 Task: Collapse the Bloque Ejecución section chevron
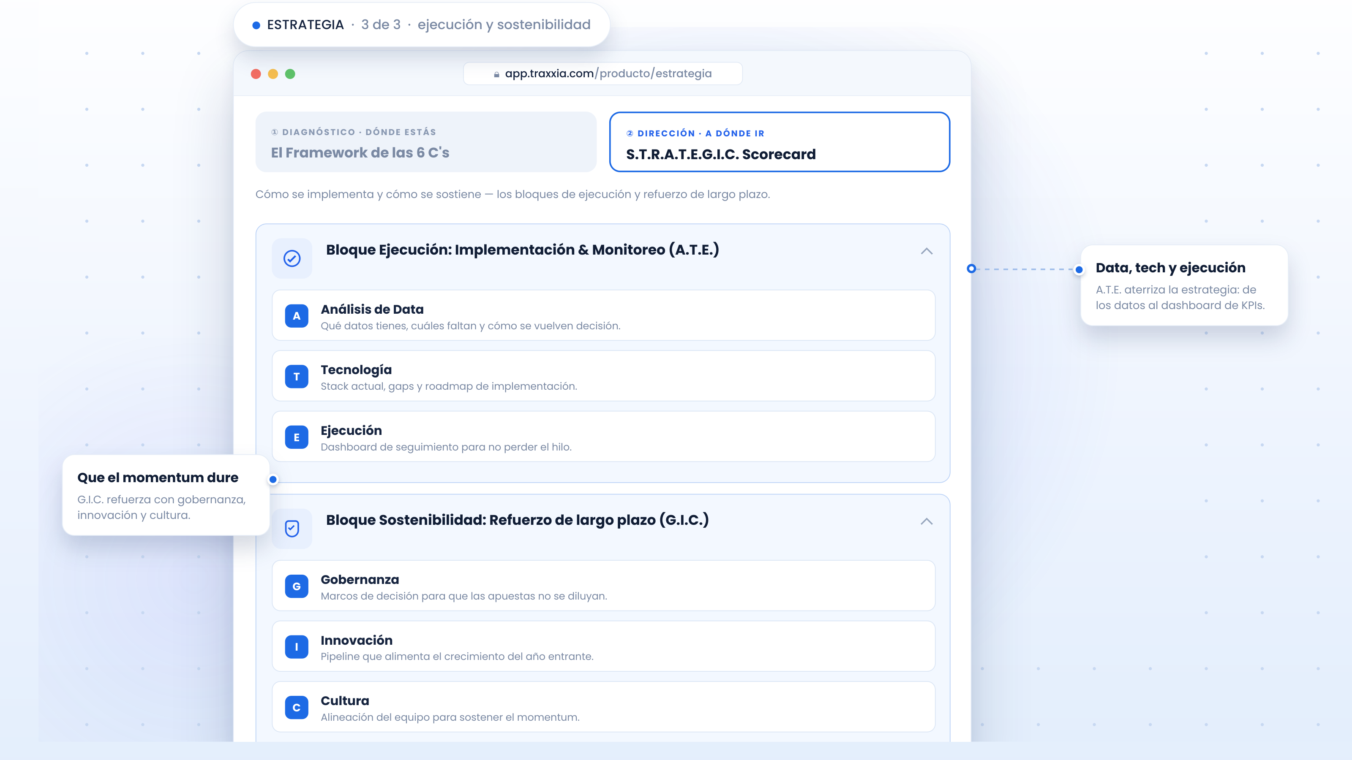tap(927, 251)
